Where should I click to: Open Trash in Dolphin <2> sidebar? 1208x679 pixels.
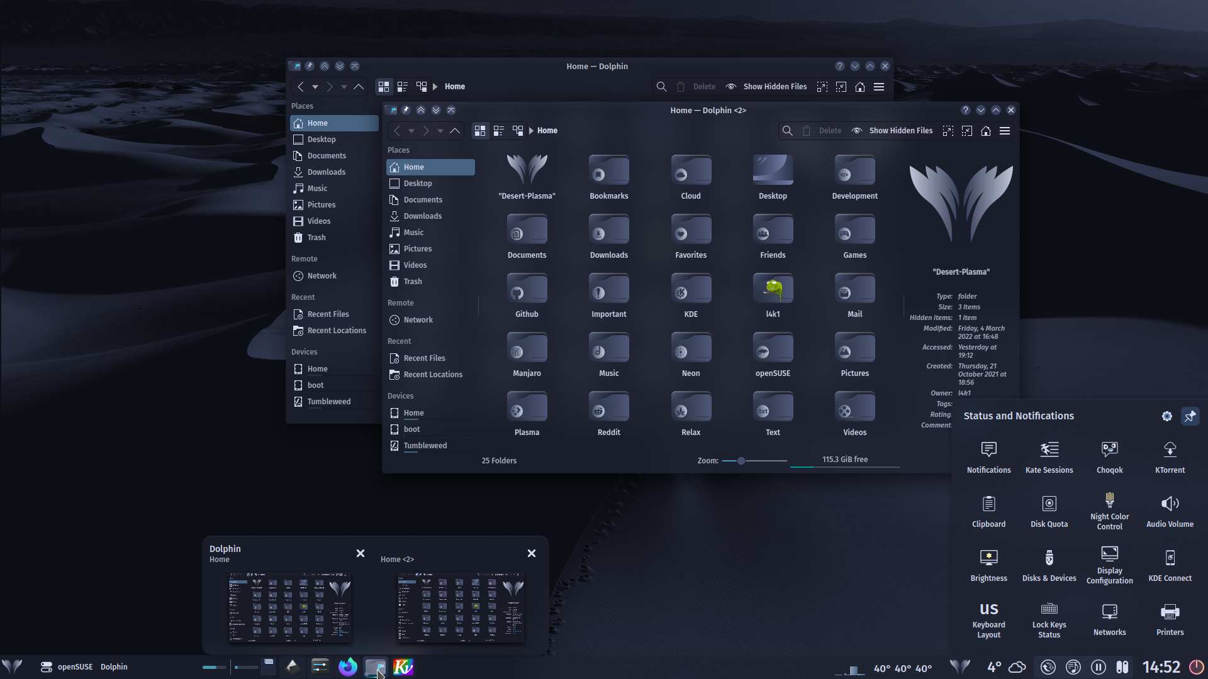[x=430, y=282]
